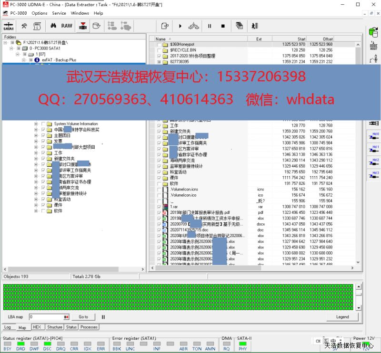Click the binoculars search icon

pyautogui.click(x=54, y=26)
